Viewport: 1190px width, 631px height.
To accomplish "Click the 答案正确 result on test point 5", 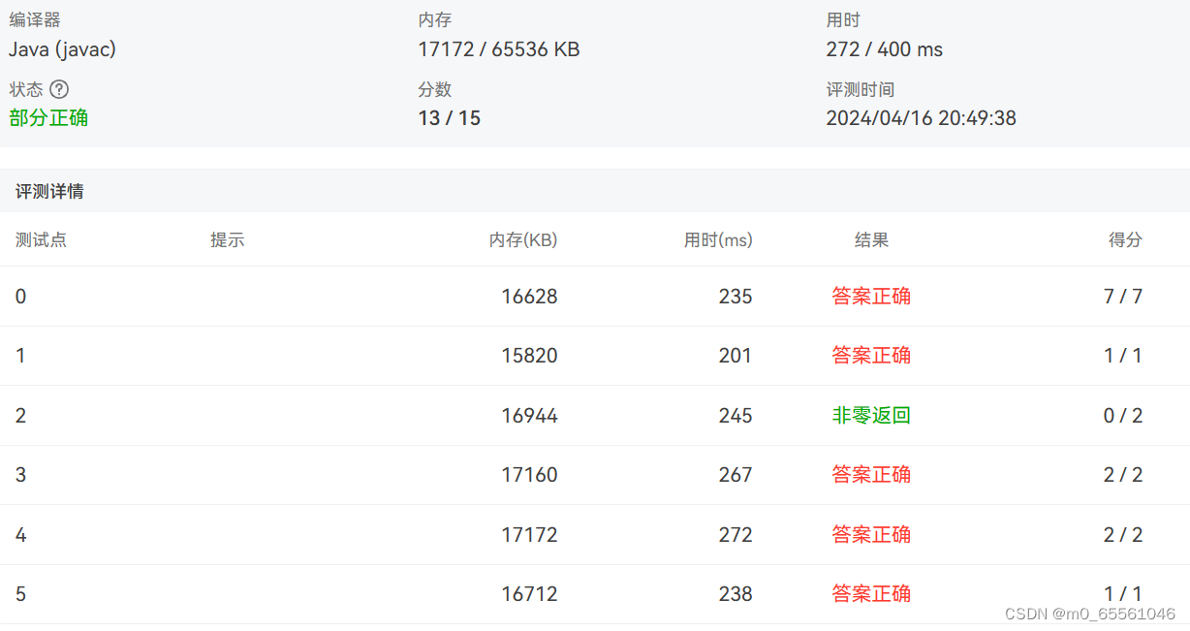I will pyautogui.click(x=871, y=593).
